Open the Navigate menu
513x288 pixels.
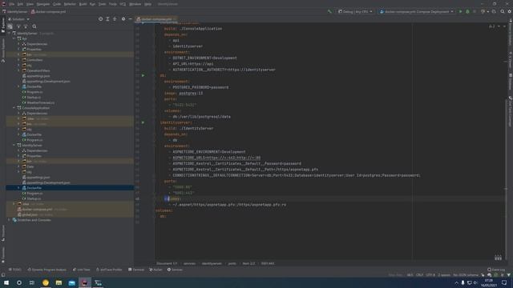point(43,4)
